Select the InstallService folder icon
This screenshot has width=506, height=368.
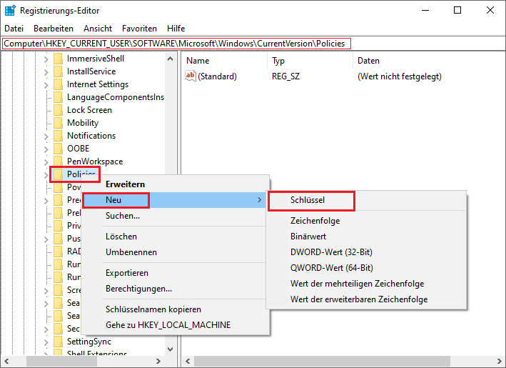(58, 71)
